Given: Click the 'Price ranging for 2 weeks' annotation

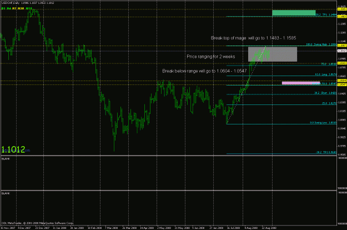Looking at the screenshot, I should (x=210, y=57).
